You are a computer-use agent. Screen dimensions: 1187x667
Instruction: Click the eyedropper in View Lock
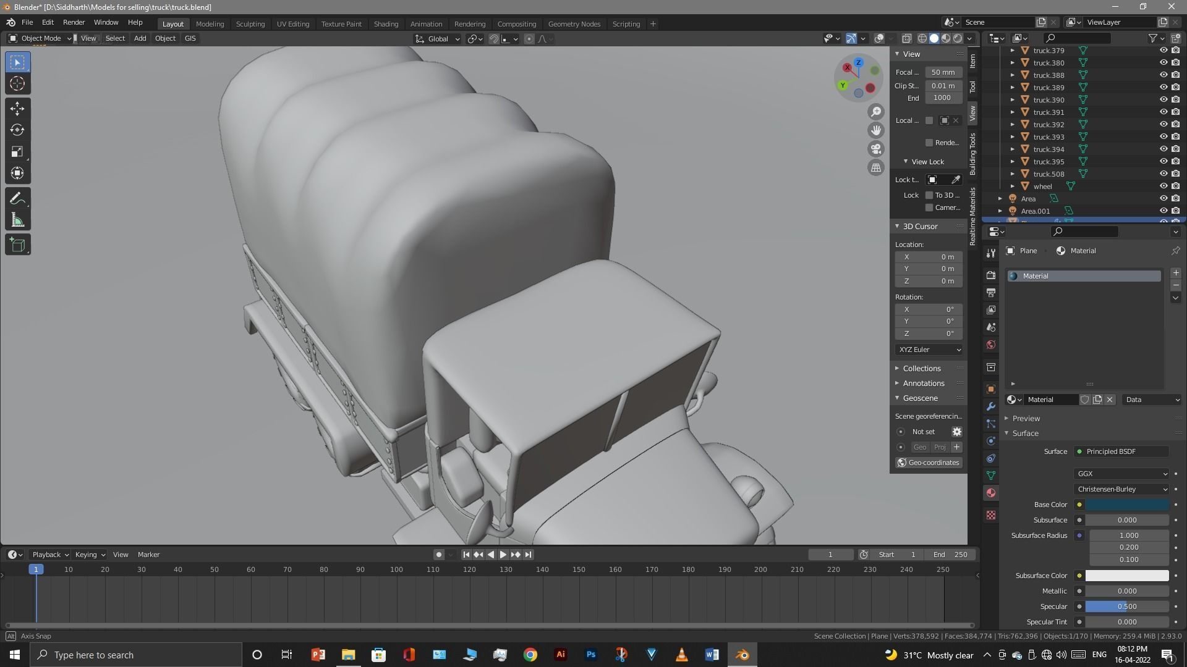coord(956,180)
